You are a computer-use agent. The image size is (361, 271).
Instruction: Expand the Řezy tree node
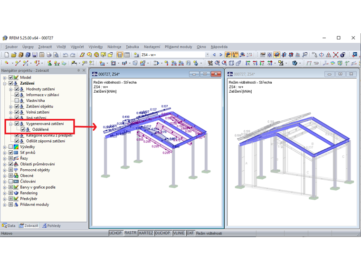point(5,158)
